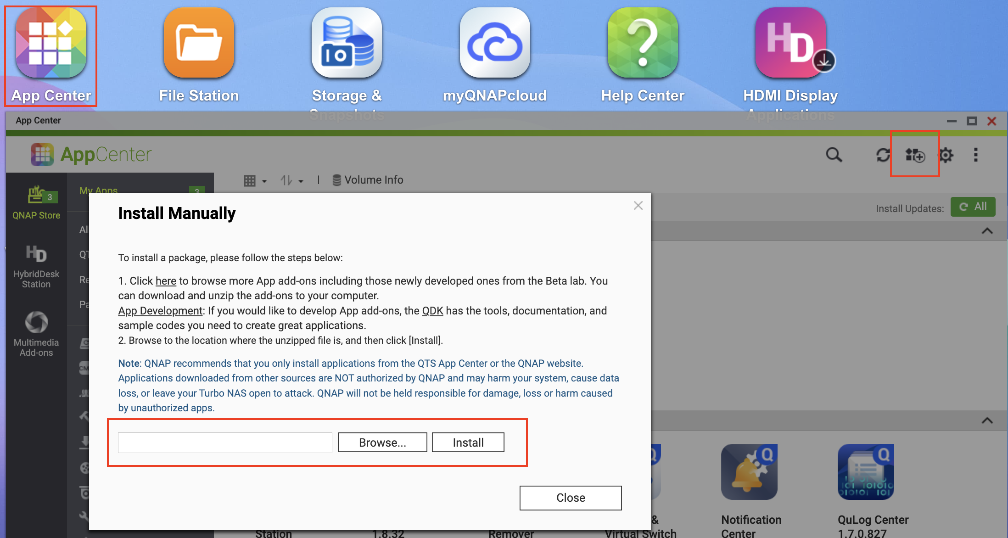Click the Install button in dialog
The height and width of the screenshot is (538, 1008).
click(468, 443)
